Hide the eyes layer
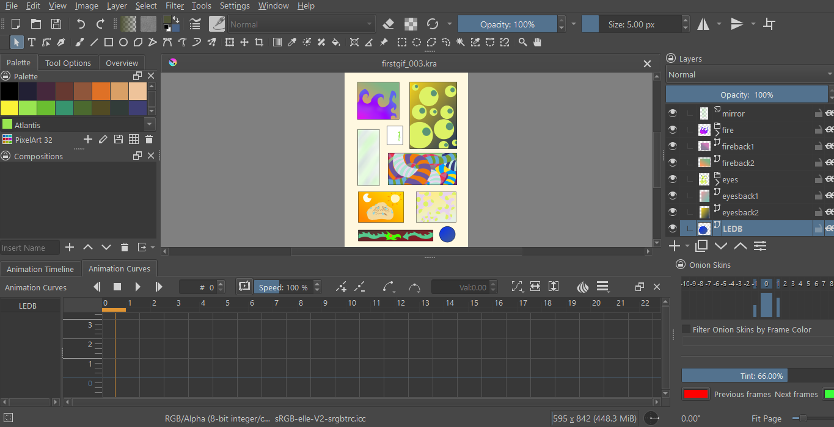The height and width of the screenshot is (427, 834). [673, 179]
